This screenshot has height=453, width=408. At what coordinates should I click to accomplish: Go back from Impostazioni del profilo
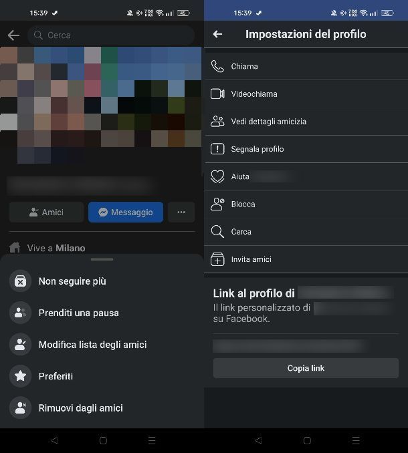point(218,34)
